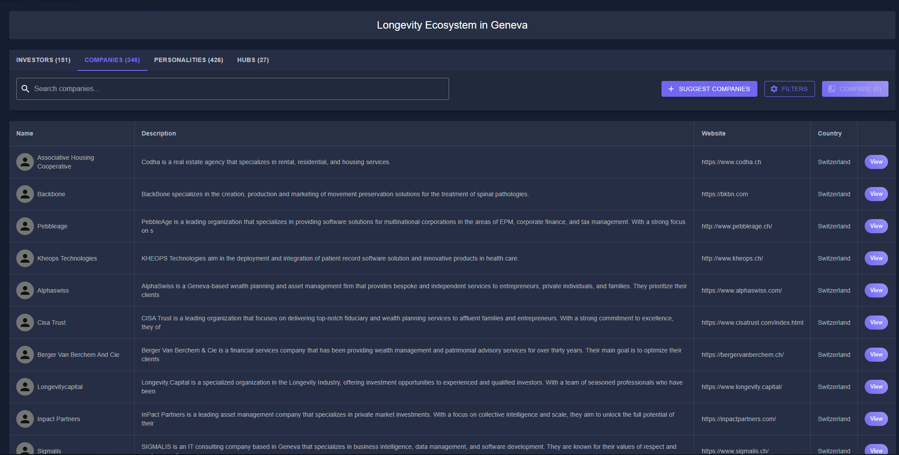Click the search magnifier icon
899x455 pixels.
coord(26,89)
